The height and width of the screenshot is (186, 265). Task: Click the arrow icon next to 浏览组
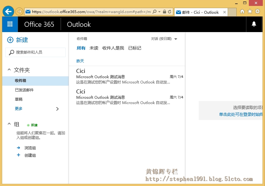tap(18, 148)
